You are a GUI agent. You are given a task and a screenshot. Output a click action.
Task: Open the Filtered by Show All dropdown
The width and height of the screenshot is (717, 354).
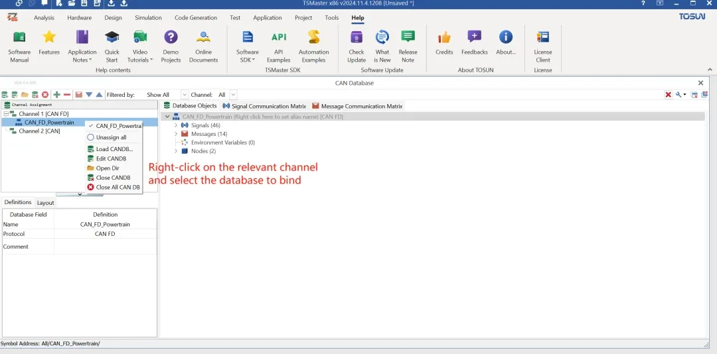[163, 95]
